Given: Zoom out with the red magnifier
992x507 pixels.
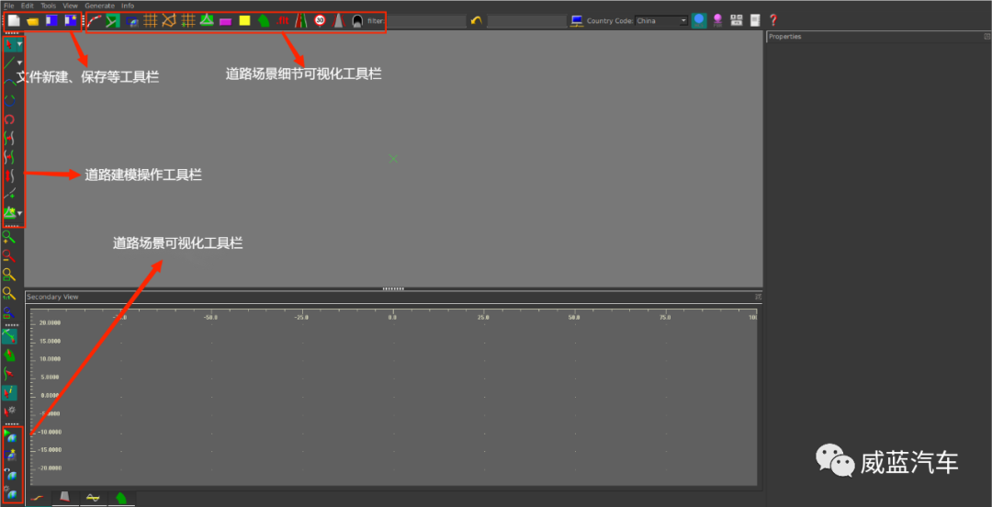Looking at the screenshot, I should pyautogui.click(x=9, y=255).
